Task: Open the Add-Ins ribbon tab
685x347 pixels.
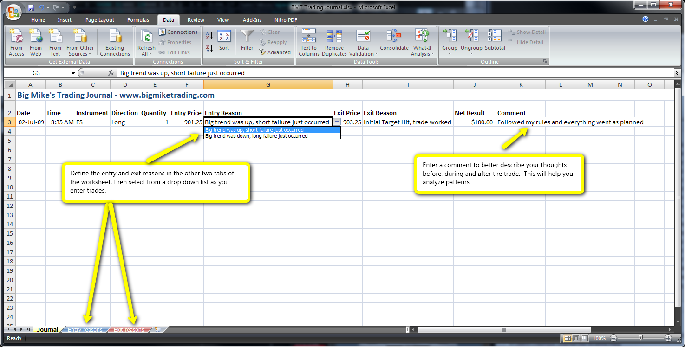Action: click(252, 20)
